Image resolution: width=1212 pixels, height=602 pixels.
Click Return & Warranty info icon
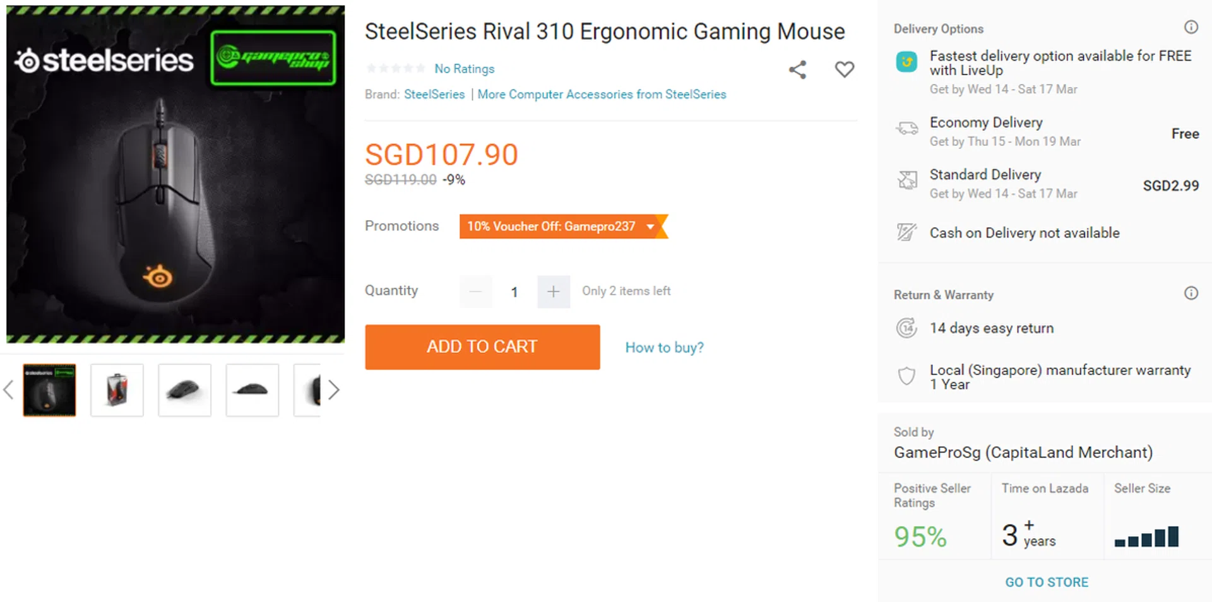click(x=1191, y=293)
